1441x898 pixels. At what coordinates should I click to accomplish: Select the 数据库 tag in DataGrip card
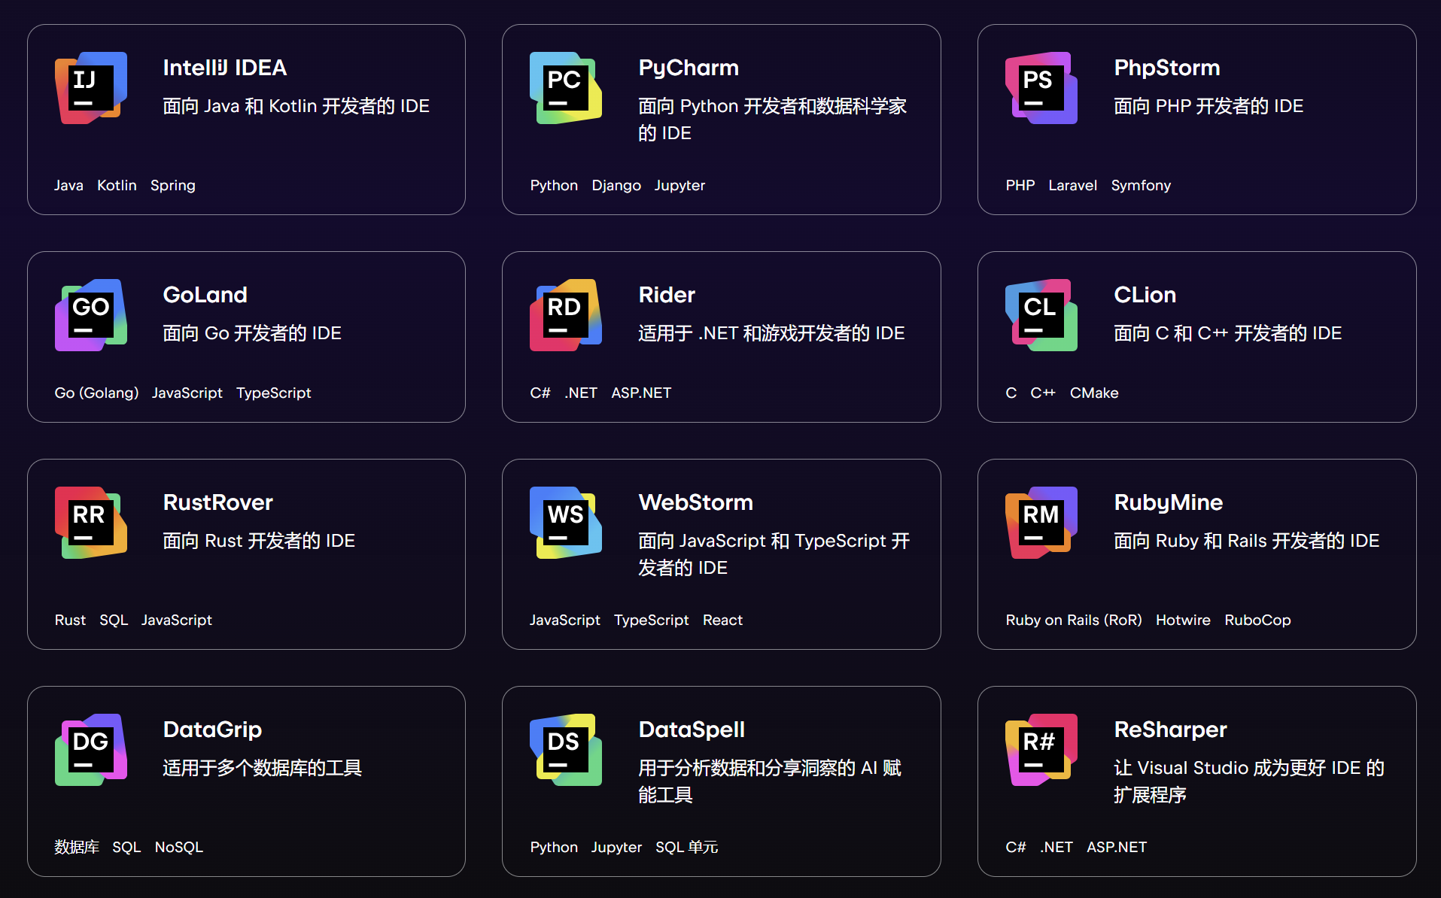click(77, 847)
